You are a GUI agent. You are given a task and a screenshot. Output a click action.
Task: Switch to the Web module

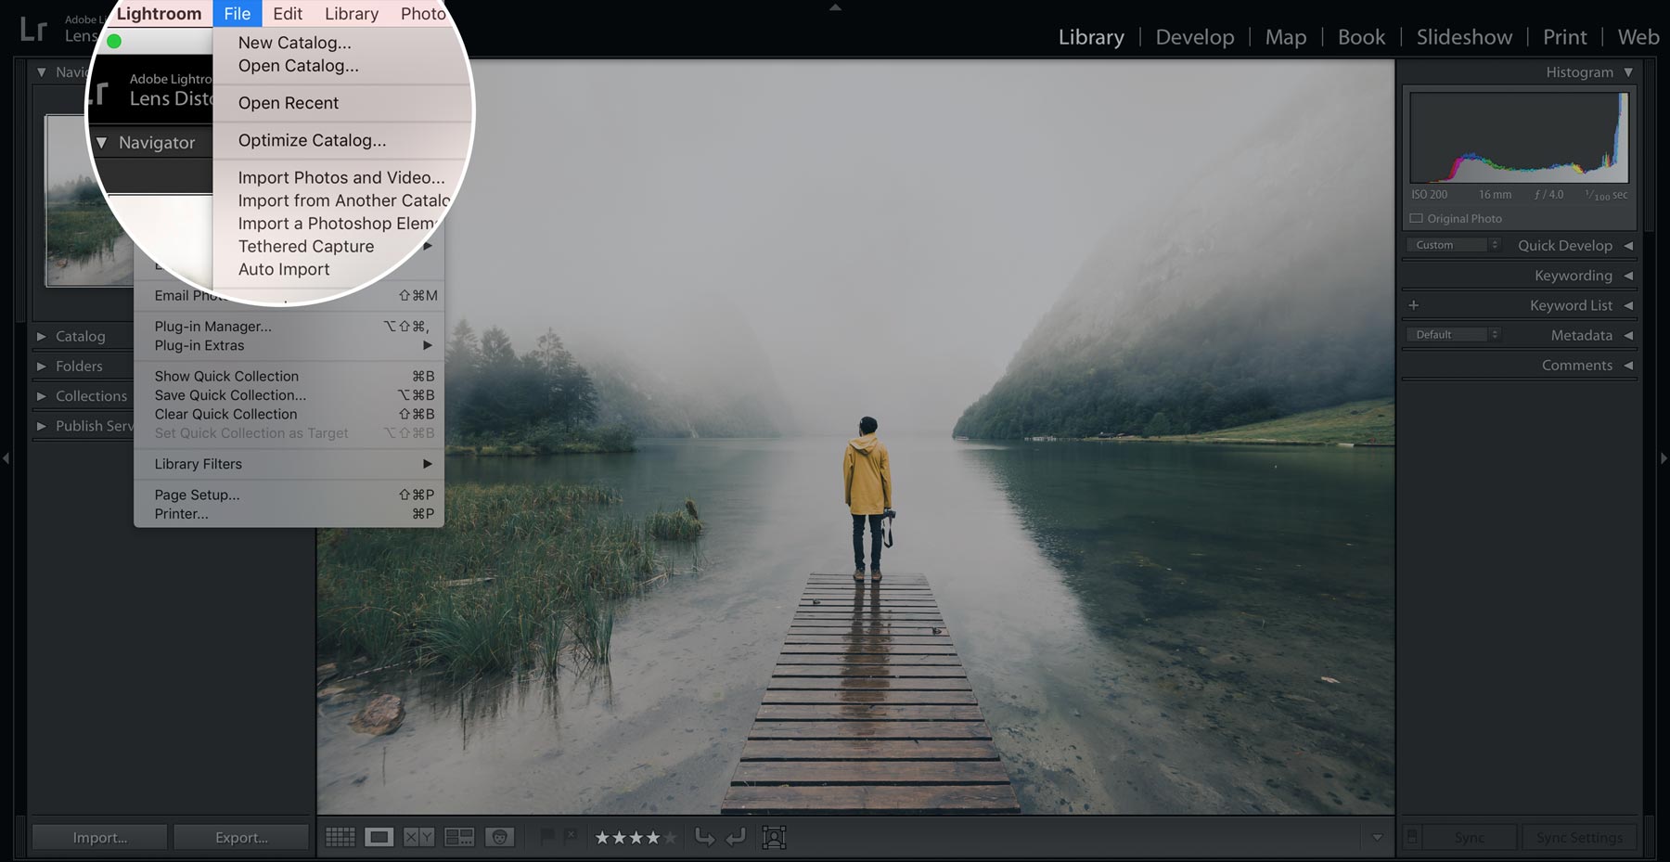click(x=1638, y=37)
